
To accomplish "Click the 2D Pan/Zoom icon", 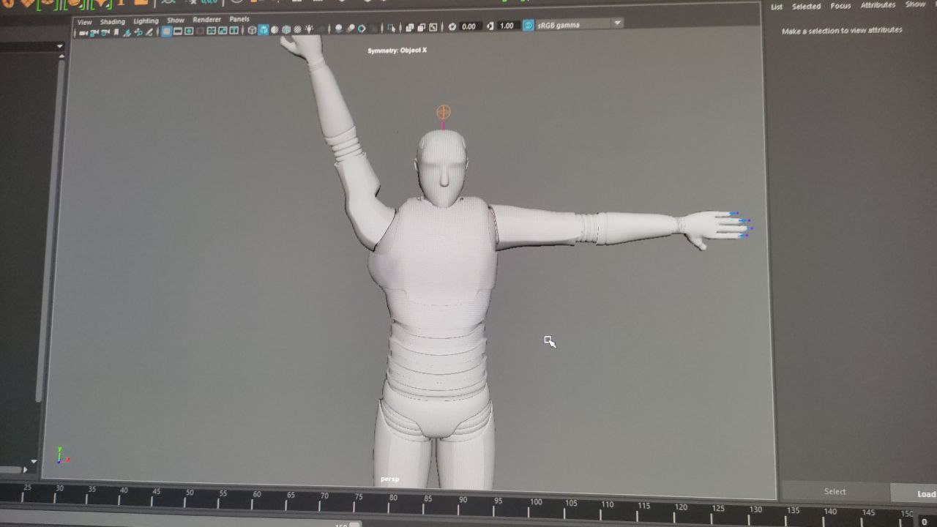I will tap(138, 32).
